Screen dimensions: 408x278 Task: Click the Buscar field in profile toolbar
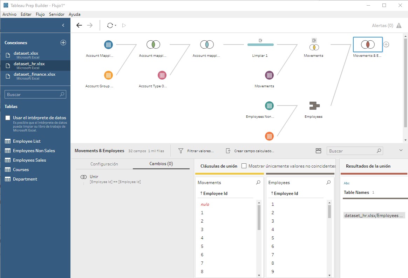(355, 151)
